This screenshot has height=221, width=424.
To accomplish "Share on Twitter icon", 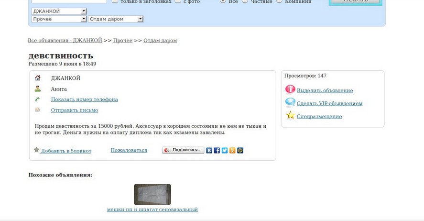I will (x=225, y=150).
